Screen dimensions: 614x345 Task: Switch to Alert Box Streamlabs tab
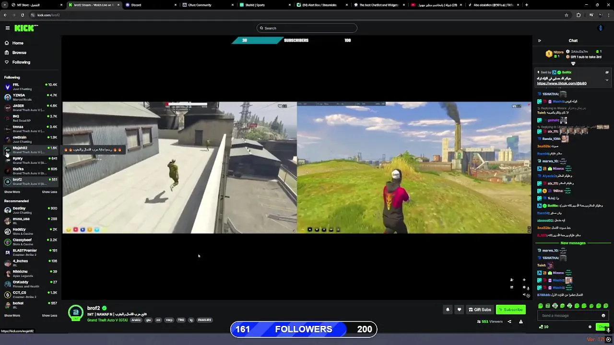tap(322, 5)
